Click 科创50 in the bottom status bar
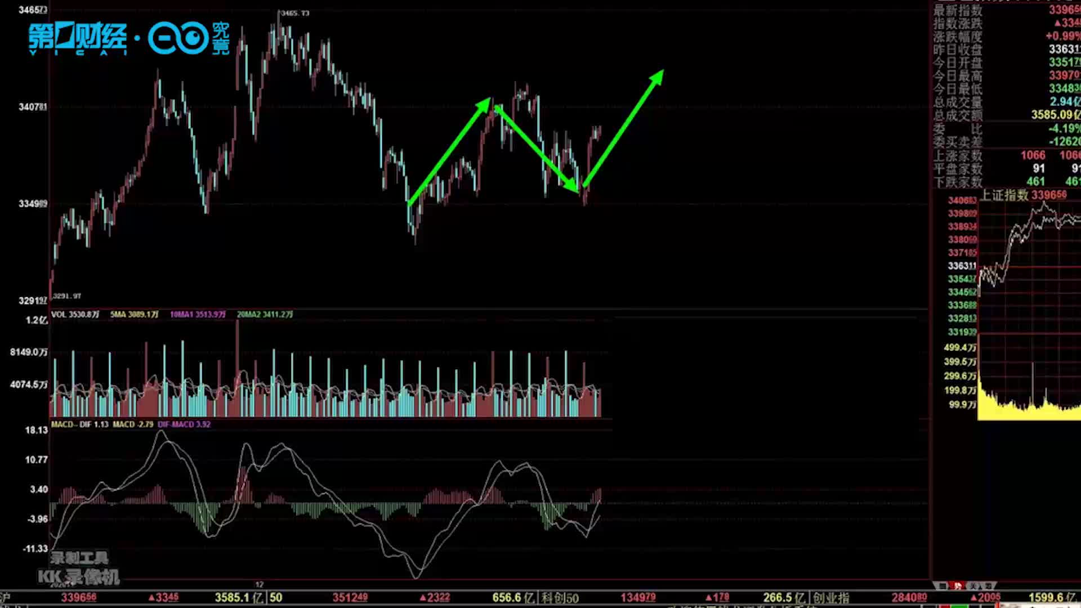 point(560,597)
